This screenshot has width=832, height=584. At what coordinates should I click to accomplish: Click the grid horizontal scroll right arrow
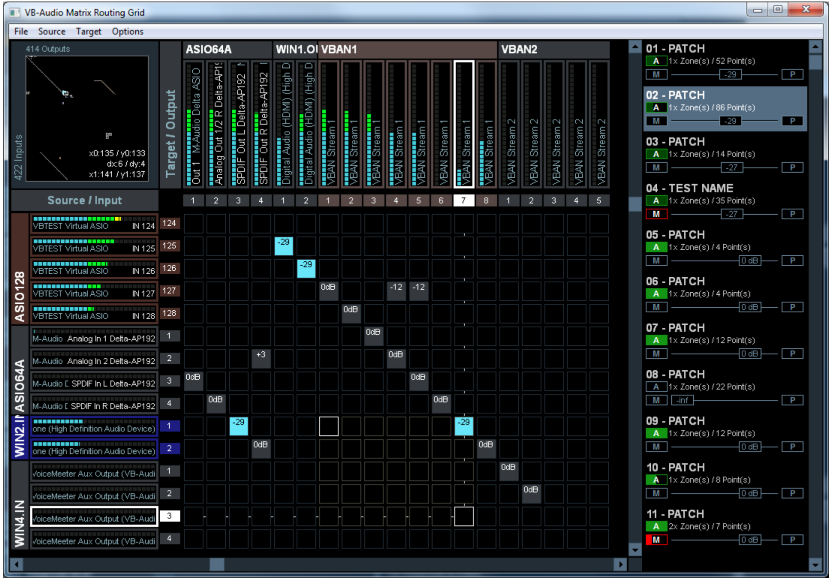coord(620,564)
